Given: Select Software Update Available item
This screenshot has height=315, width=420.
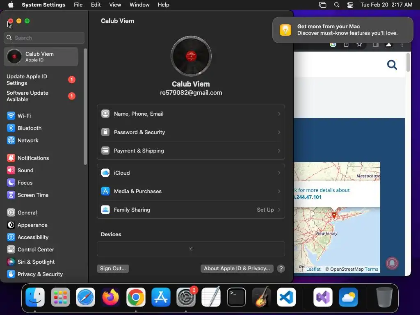Looking at the screenshot, I should tap(41, 96).
